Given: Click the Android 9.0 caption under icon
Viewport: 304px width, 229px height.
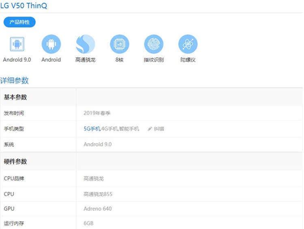Looking at the screenshot, I should click(x=17, y=60).
